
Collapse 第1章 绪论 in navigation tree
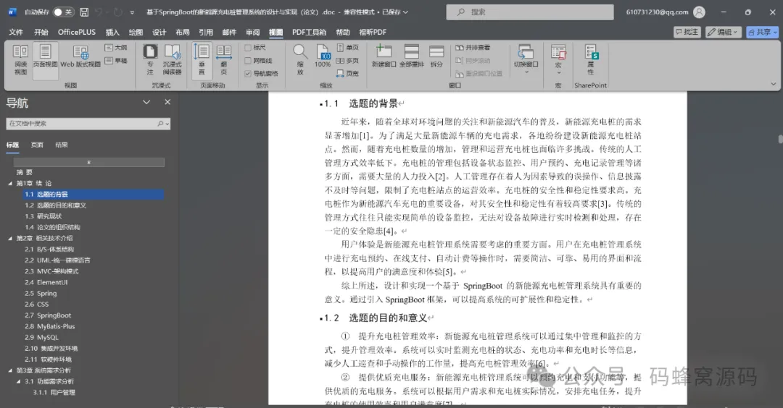pyautogui.click(x=10, y=183)
